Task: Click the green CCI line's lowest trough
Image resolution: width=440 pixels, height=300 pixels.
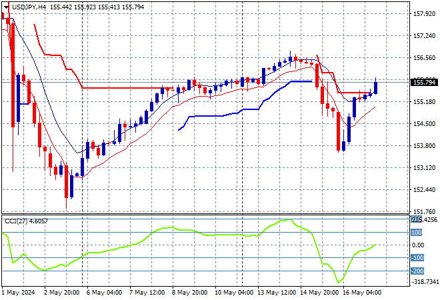Action: point(339,282)
